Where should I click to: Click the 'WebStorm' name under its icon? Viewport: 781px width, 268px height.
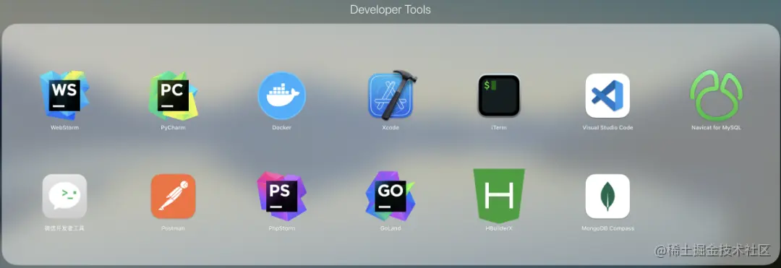65,128
